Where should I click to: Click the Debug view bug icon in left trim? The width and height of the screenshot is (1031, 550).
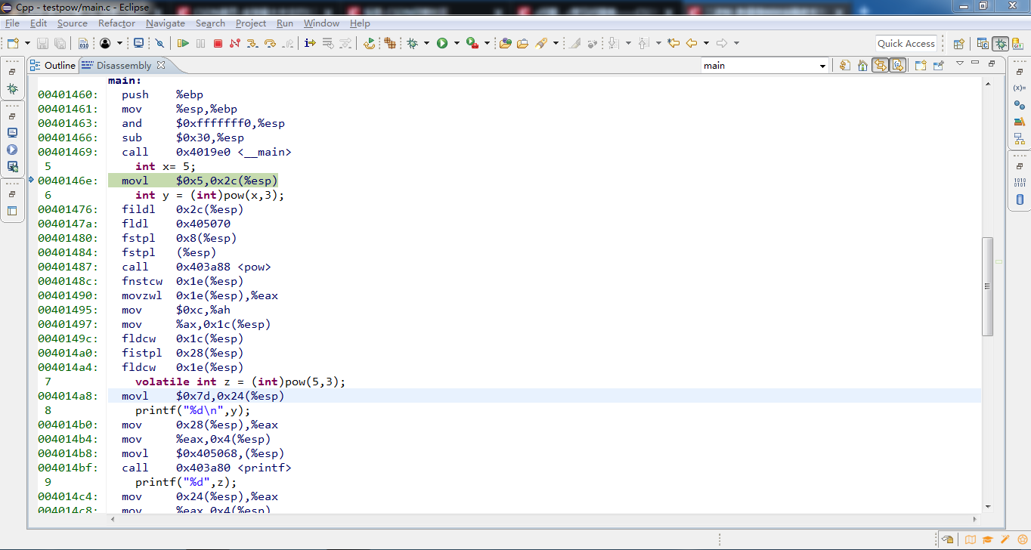(12, 88)
